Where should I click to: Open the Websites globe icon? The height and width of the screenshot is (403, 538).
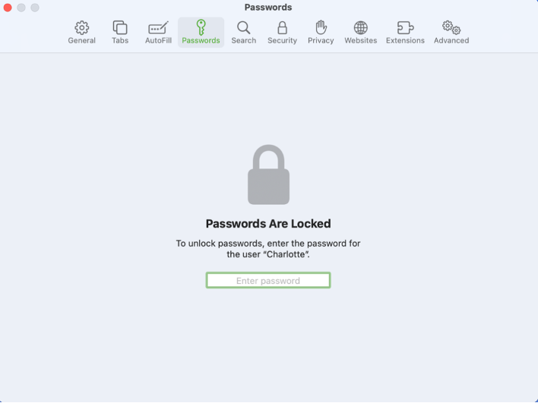pos(360,28)
